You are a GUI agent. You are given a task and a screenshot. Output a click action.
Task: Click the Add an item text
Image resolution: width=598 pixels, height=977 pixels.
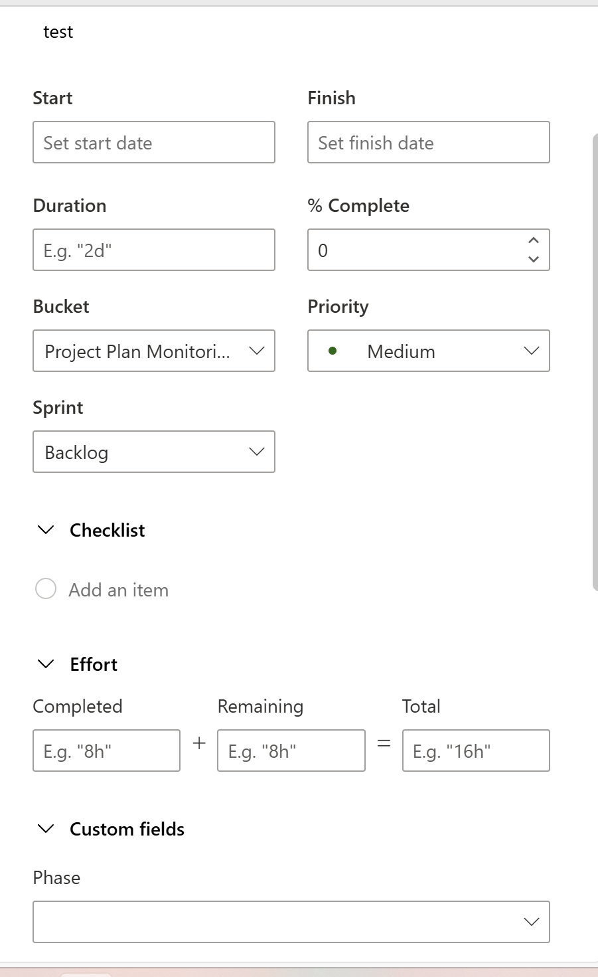pos(119,590)
